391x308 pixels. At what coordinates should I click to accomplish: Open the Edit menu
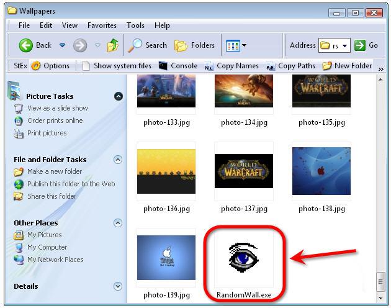tap(46, 25)
